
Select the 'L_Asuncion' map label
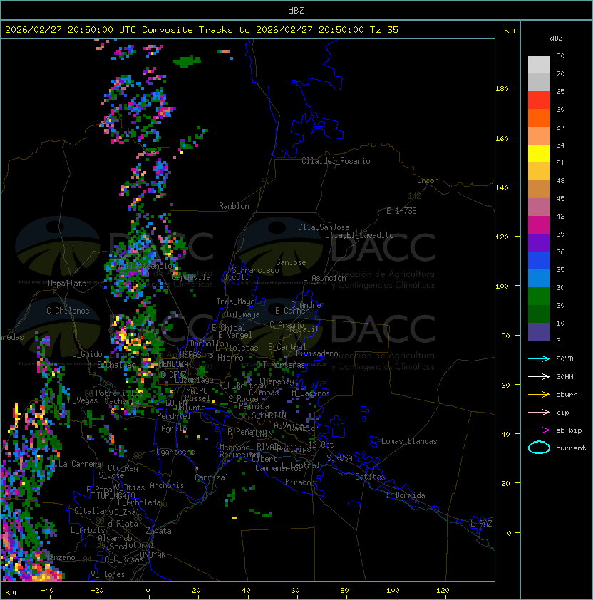[x=324, y=278]
